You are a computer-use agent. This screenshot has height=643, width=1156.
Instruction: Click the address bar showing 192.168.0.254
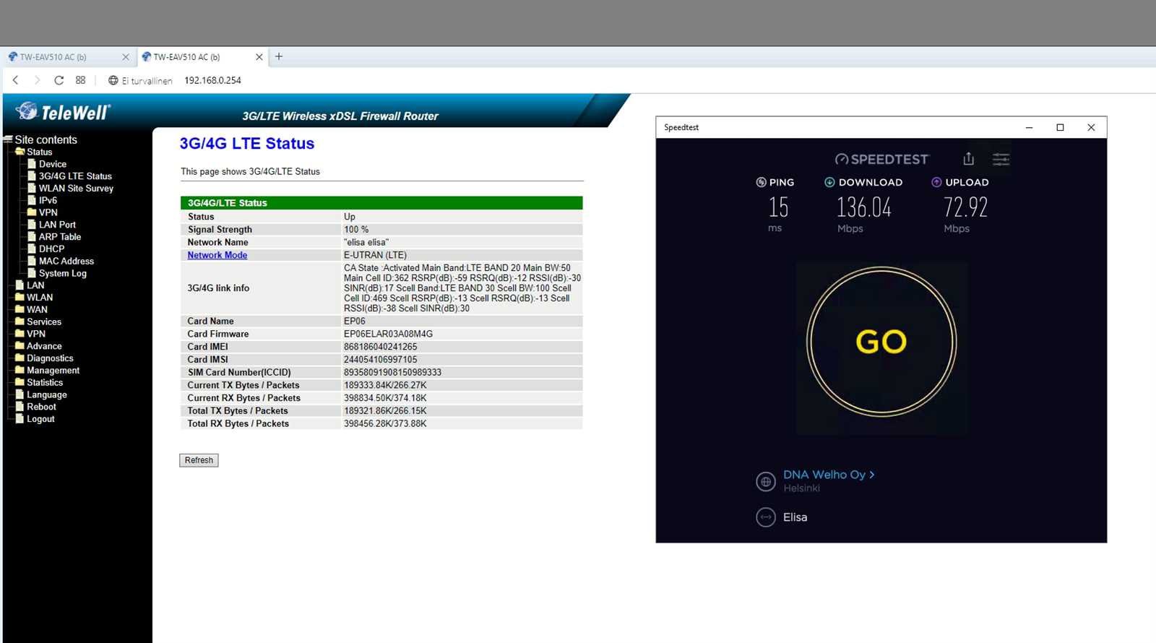pos(212,80)
